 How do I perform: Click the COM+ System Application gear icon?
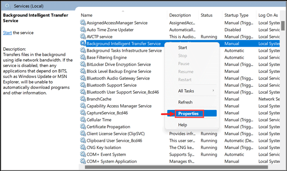pos(83,161)
